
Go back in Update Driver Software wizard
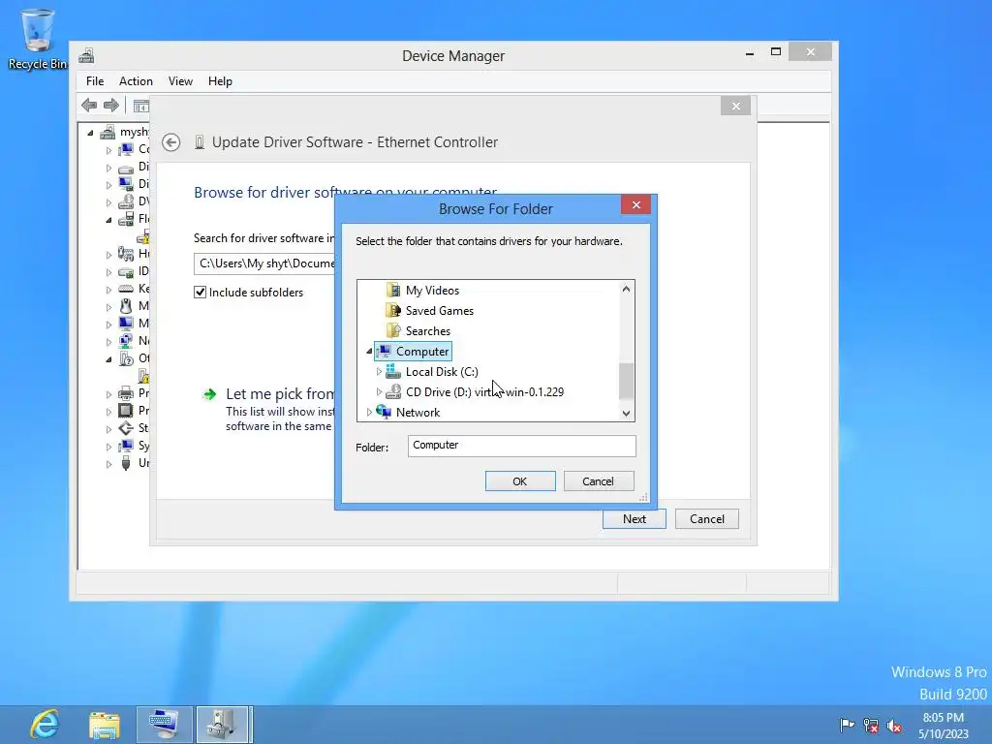pos(170,142)
